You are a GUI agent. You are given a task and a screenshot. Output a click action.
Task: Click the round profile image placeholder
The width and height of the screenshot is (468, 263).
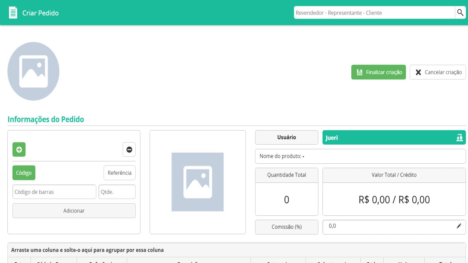tap(33, 71)
